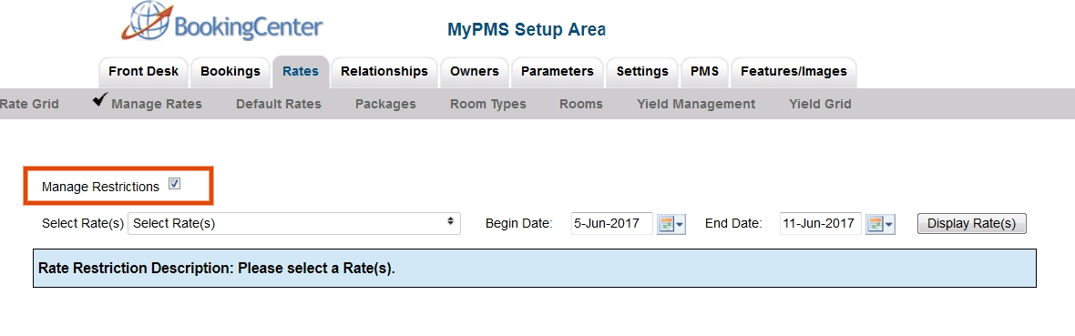Select Yield Management in the submenu

point(696,104)
